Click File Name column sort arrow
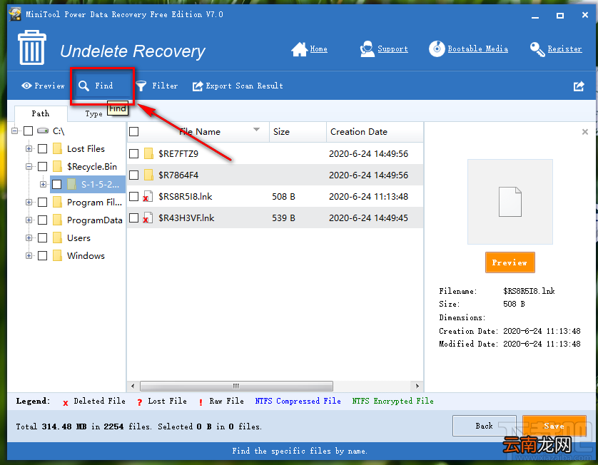The height and width of the screenshot is (465, 598). 257,130
